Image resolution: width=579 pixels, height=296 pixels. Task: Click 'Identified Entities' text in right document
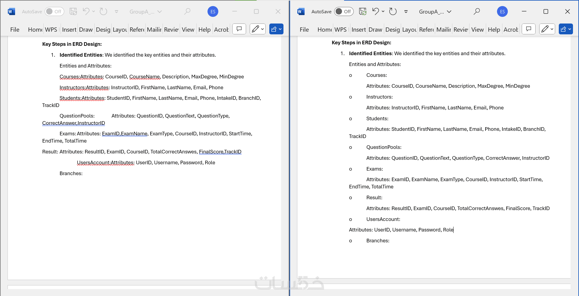370,53
